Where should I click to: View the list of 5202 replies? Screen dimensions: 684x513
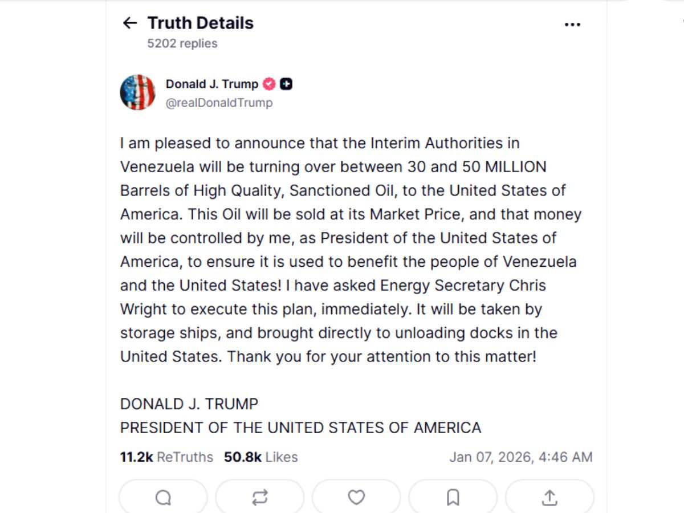tap(182, 43)
